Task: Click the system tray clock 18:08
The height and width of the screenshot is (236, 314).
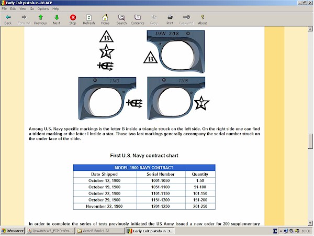Action: pos(306,231)
